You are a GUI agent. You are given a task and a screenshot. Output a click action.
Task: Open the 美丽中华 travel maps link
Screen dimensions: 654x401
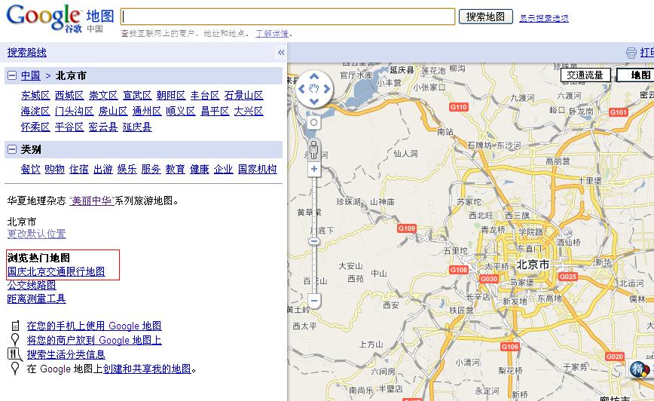click(x=92, y=200)
